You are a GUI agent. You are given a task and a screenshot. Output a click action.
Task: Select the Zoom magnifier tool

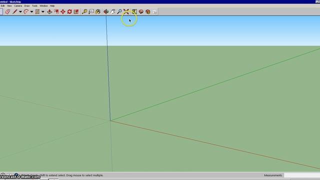coord(119,11)
